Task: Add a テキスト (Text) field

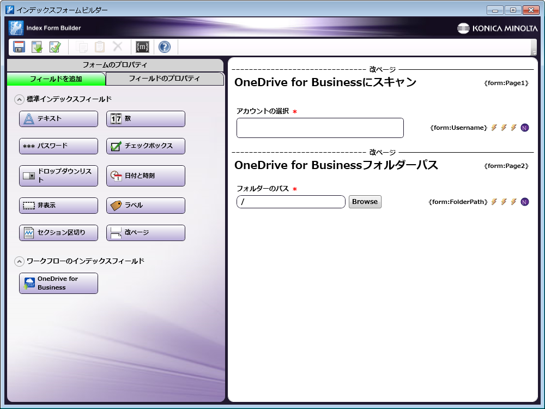Action: coord(58,119)
